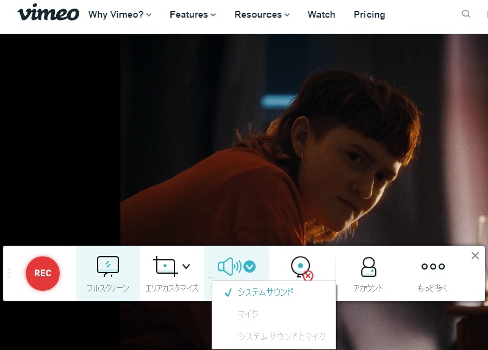Choose the エリアカスタマイズ crop area icon
Screen dimensions: 488x350
click(165, 267)
